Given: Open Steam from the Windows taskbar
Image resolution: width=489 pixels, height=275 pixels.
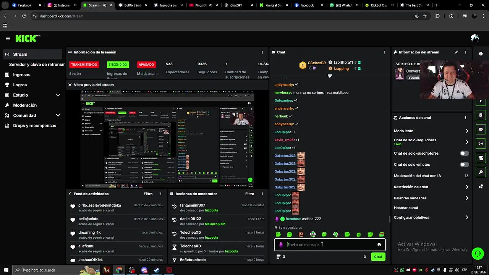Looking at the screenshot, I should [x=157, y=270].
